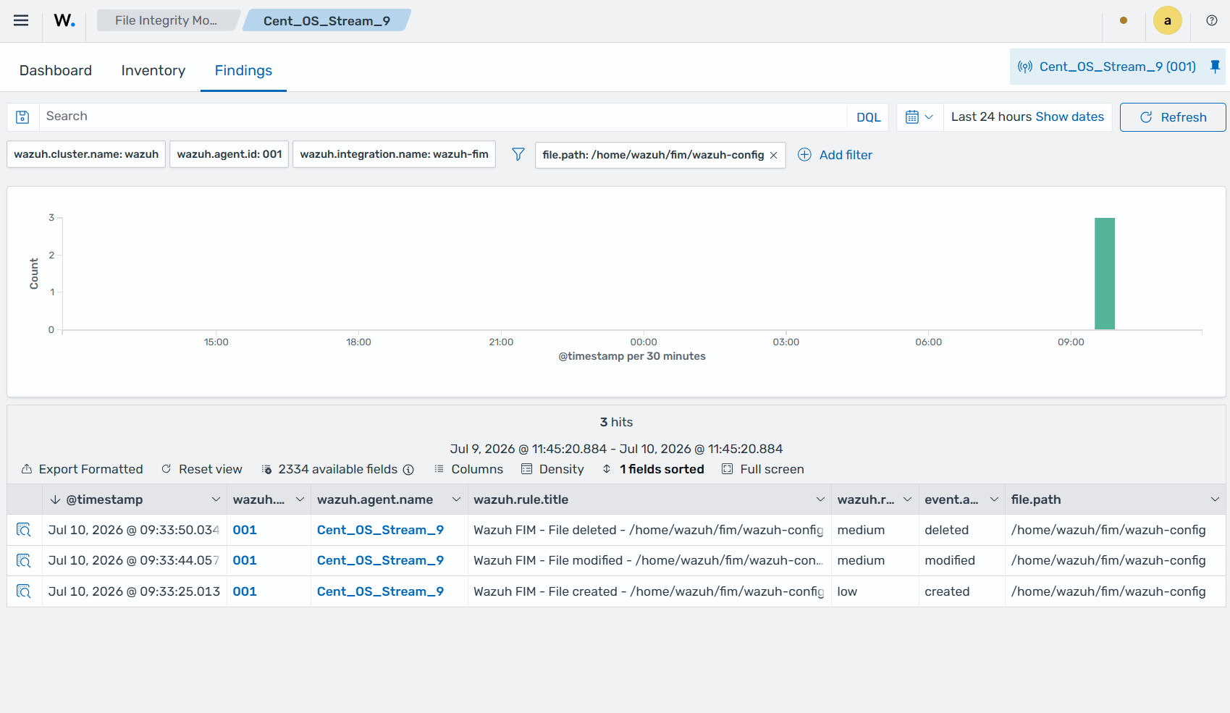Remove the file.path filter
Screen dimensions: 1230x713
[x=774, y=155]
